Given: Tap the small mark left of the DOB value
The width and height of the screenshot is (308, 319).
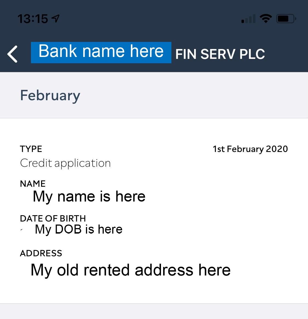Looking at the screenshot, I should click(x=21, y=230).
